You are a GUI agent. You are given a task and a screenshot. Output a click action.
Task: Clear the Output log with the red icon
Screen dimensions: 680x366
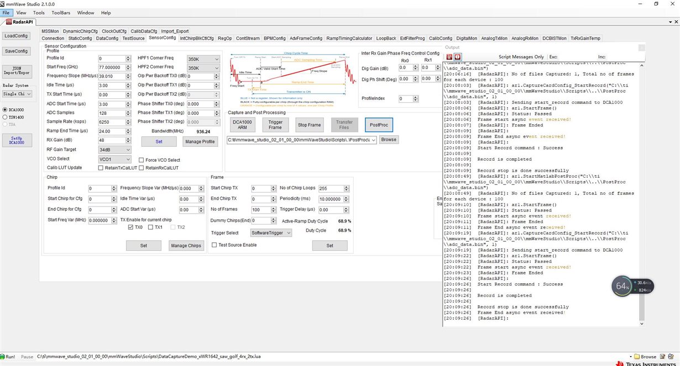coord(449,57)
